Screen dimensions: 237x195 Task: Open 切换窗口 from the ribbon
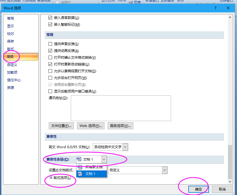226,1
